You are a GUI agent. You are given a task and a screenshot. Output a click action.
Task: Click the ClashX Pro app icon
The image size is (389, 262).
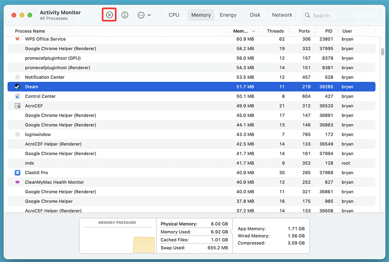point(18,173)
